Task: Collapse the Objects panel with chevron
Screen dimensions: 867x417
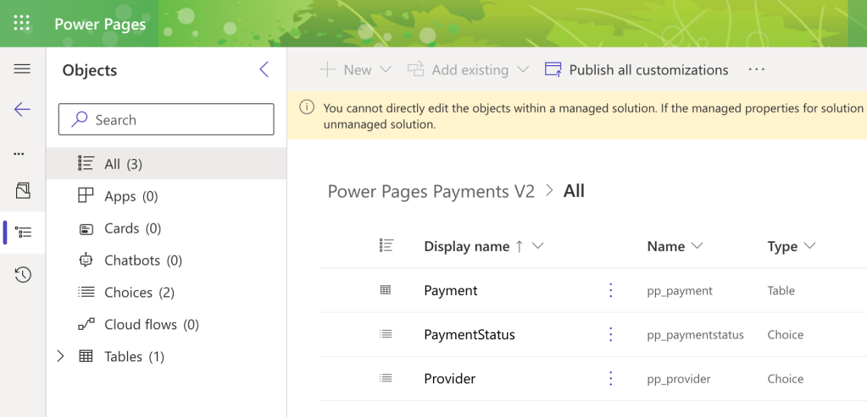Action: 264,70
